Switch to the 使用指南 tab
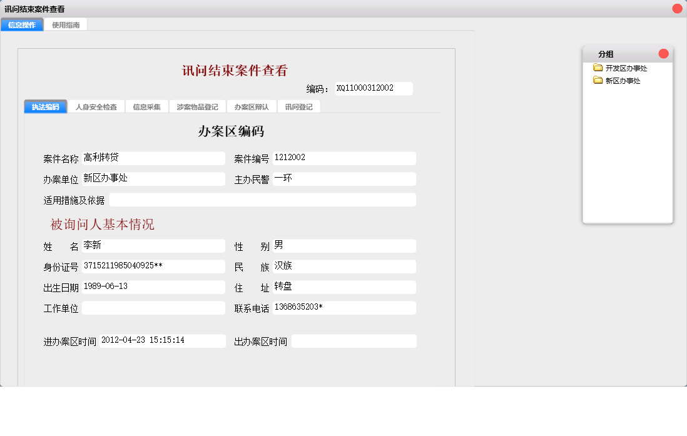This screenshot has height=436, width=687. 66,24
